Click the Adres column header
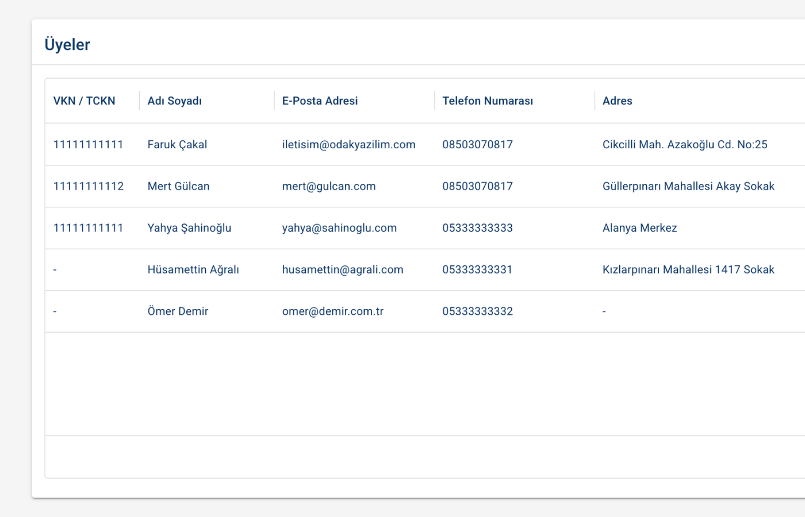The image size is (805, 517). coord(617,101)
